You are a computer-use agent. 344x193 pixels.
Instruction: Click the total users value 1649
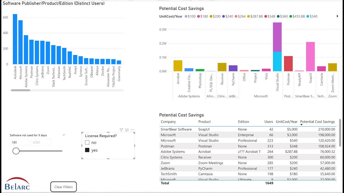[269, 183]
